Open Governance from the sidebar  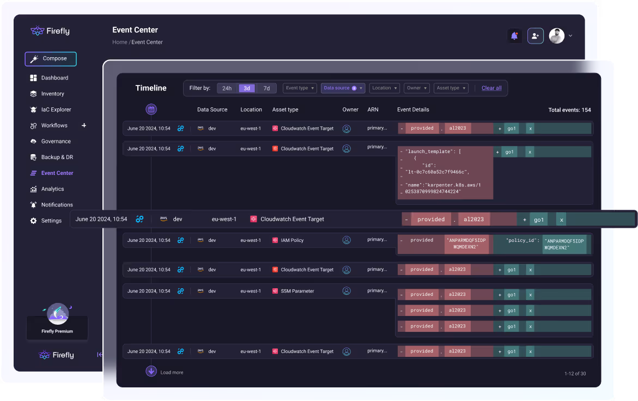pyautogui.click(x=56, y=141)
